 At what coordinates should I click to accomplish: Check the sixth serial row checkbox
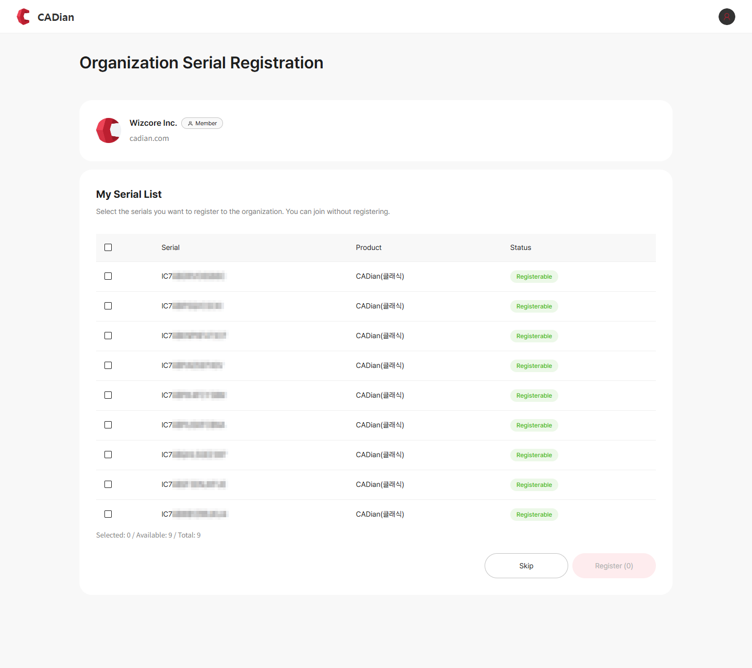pyautogui.click(x=108, y=425)
